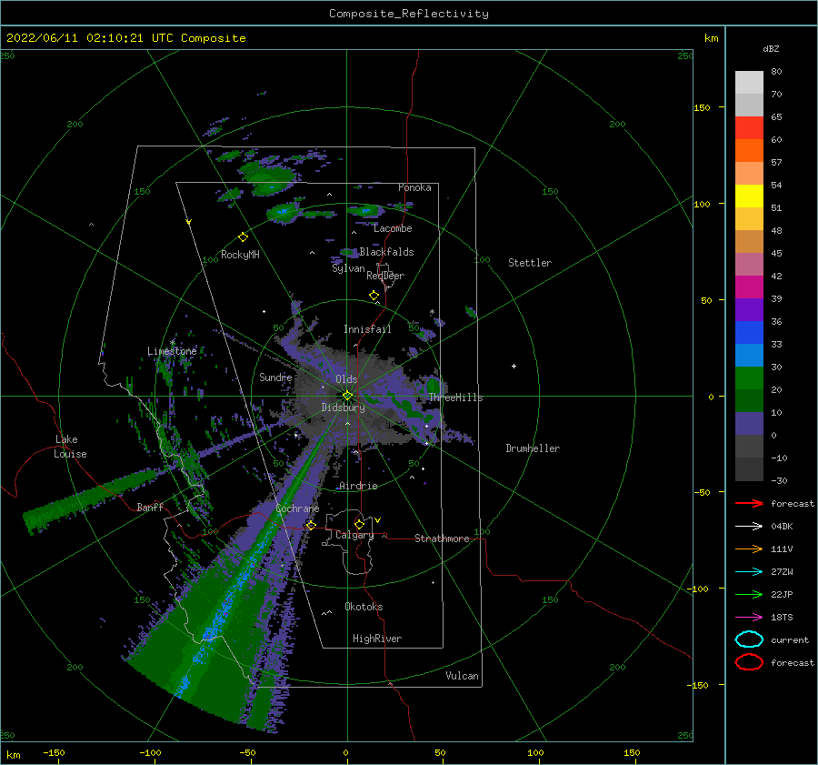Select the orange 111V arrow icon

749,549
